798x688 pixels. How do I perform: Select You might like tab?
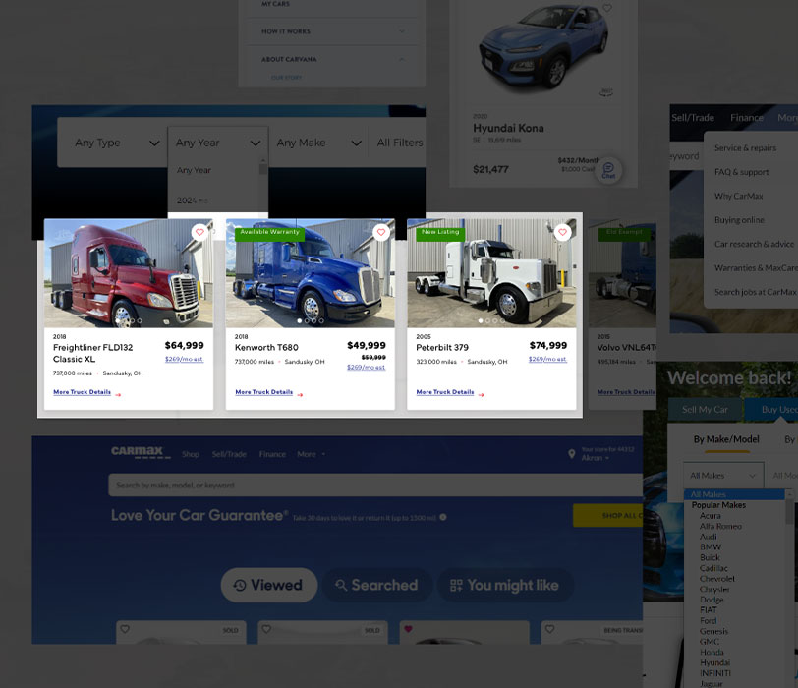click(505, 585)
